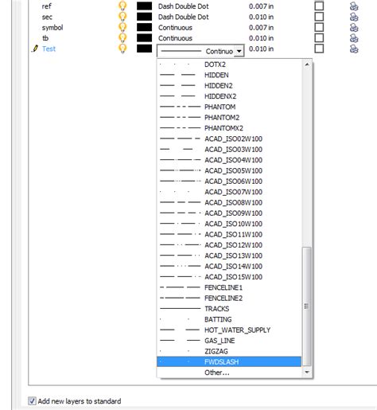Check the checkbox in the symbol row
Image resolution: width=377 pixels, height=410 pixels.
pyautogui.click(x=319, y=27)
